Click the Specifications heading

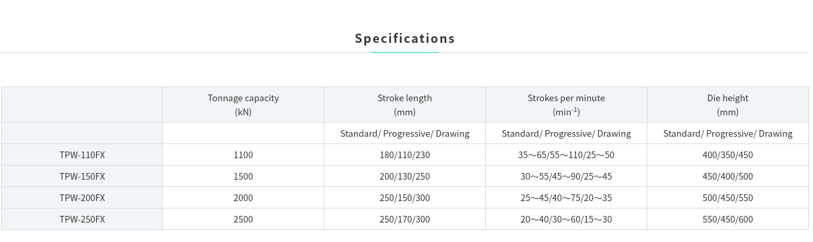405,38
